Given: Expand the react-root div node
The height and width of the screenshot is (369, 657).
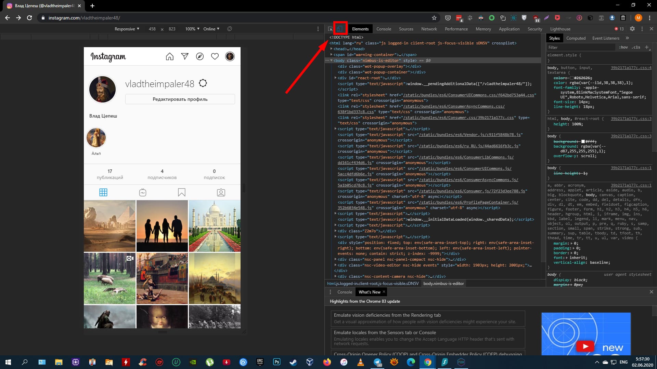Looking at the screenshot, I should 336,78.
